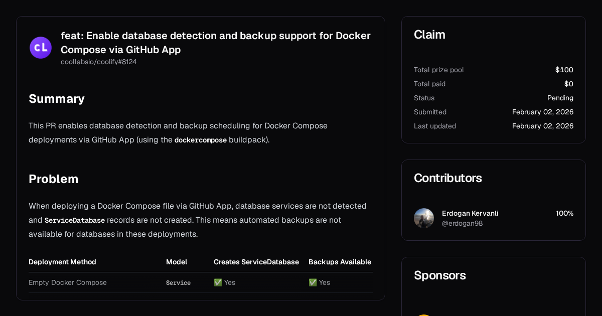Click the Service model table cell
Image resolution: width=602 pixels, height=316 pixels.
(x=179, y=283)
